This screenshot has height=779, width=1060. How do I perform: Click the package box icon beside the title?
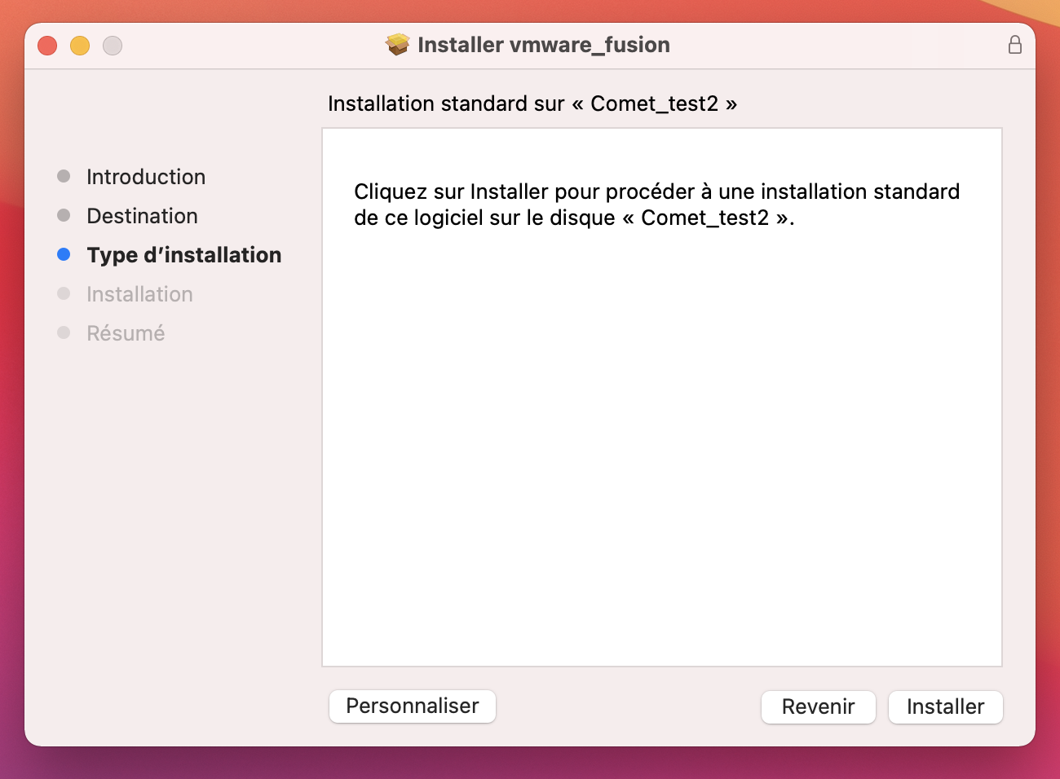click(x=398, y=45)
